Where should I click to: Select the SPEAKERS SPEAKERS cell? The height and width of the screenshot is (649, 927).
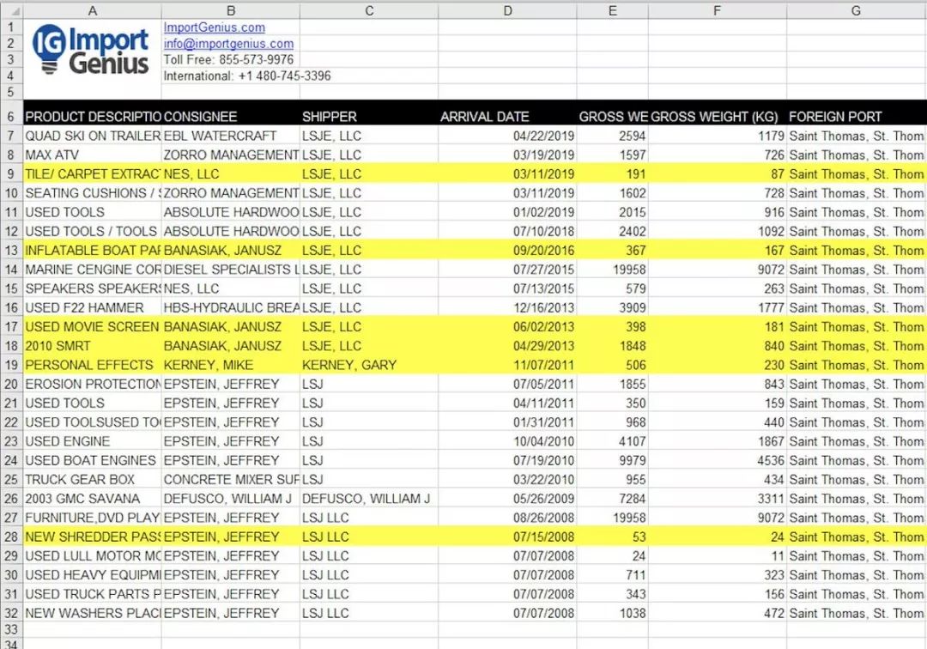tap(92, 288)
